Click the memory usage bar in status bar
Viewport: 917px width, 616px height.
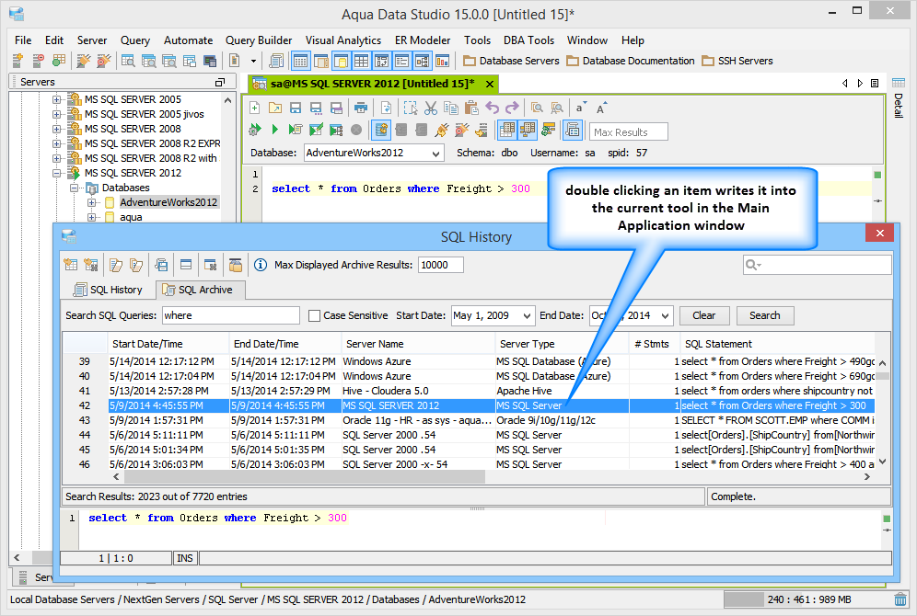pyautogui.click(x=807, y=599)
